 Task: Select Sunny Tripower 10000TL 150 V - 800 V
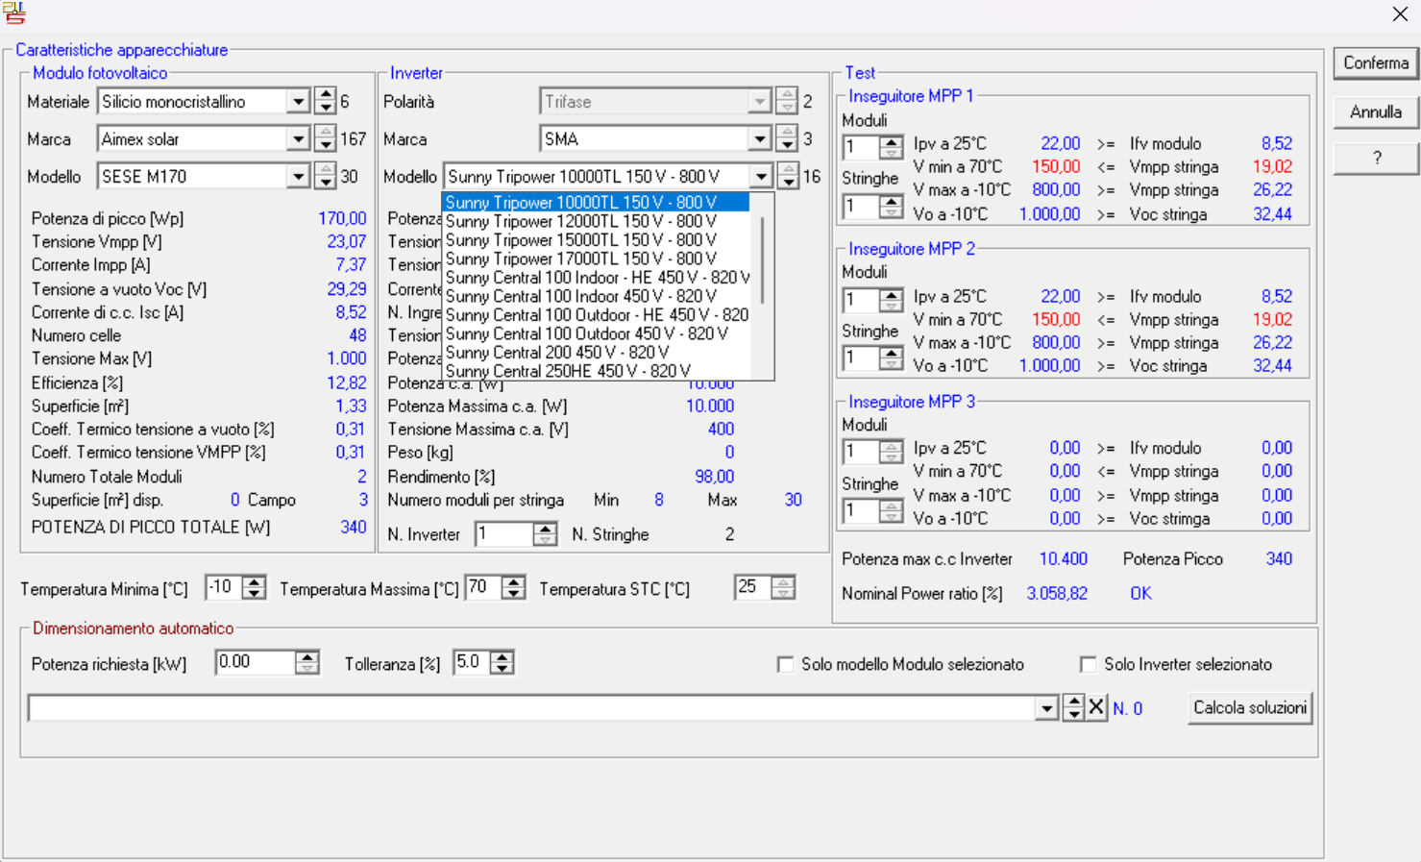coord(596,203)
